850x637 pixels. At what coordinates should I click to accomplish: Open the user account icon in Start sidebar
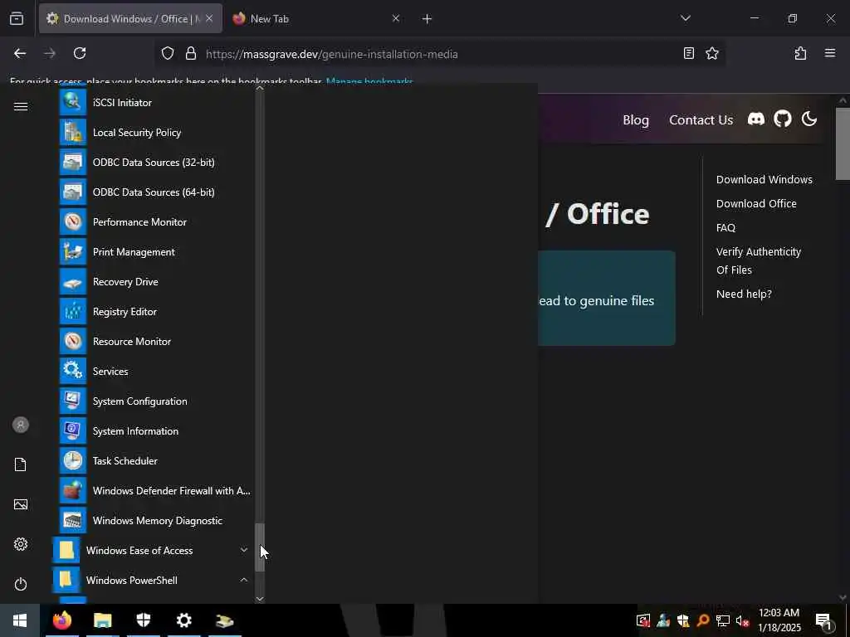[x=21, y=425]
